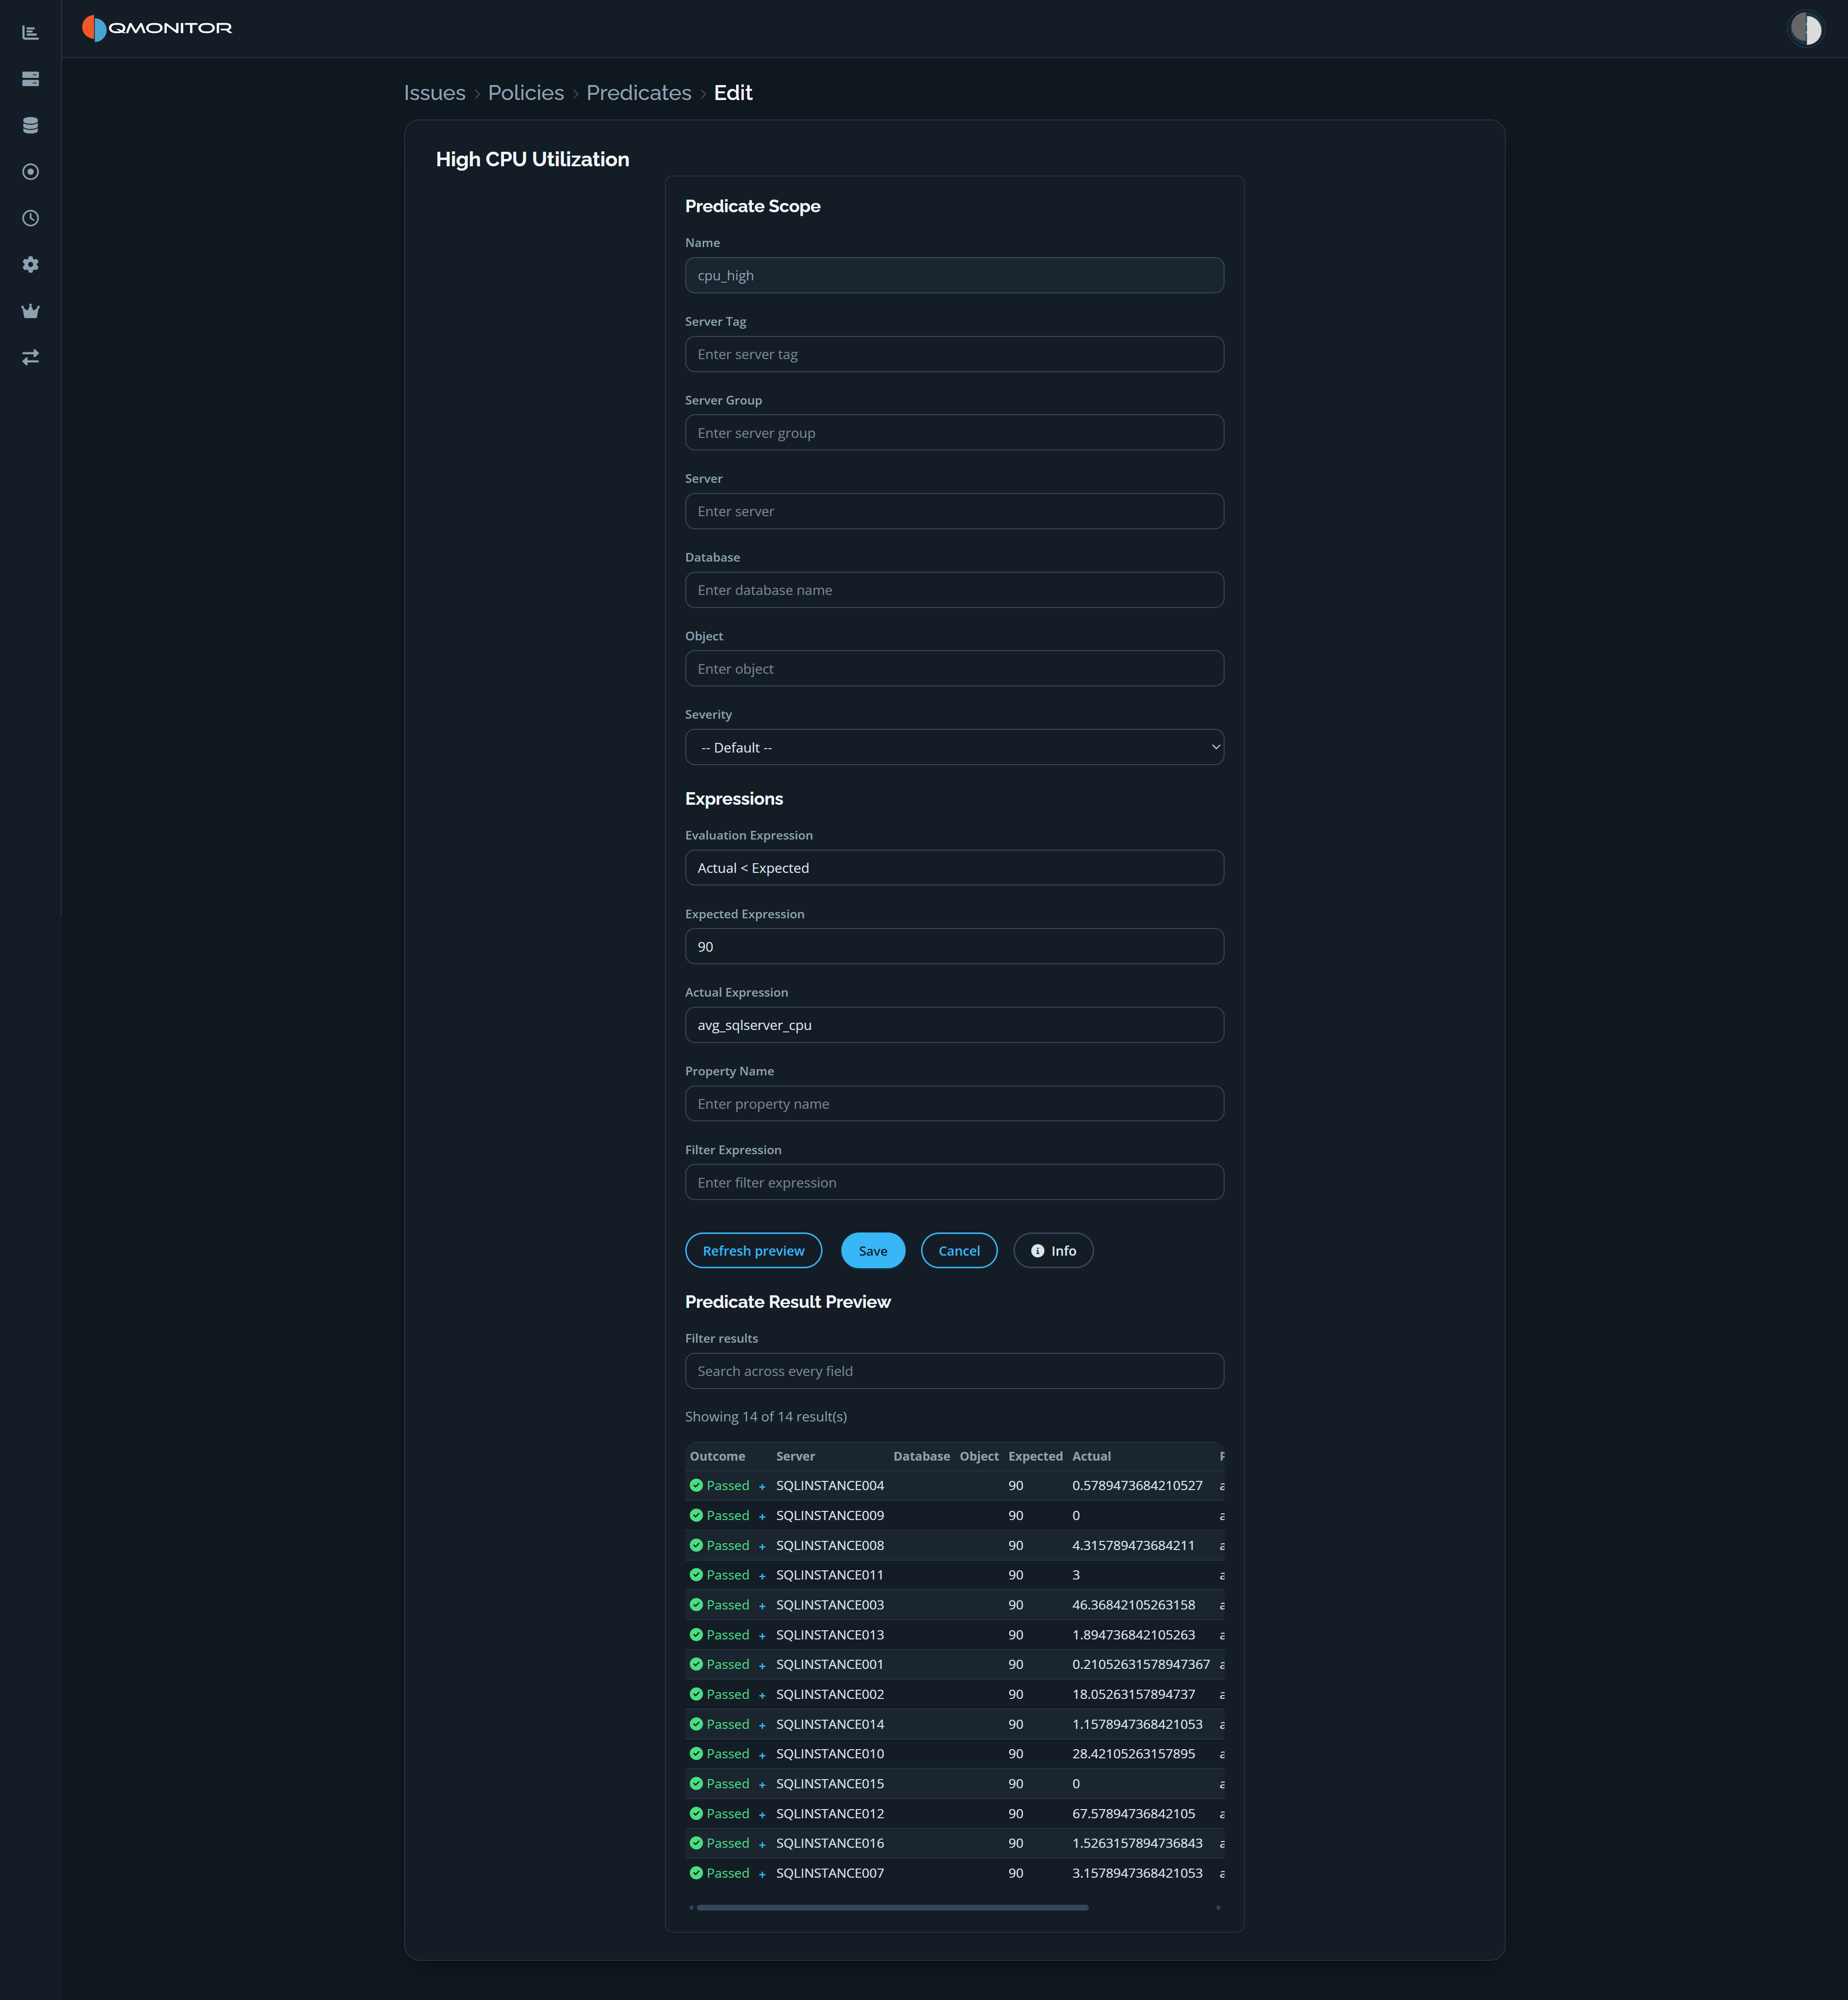Focus the Evaluation Expression field
1848x2000 pixels.
954,868
